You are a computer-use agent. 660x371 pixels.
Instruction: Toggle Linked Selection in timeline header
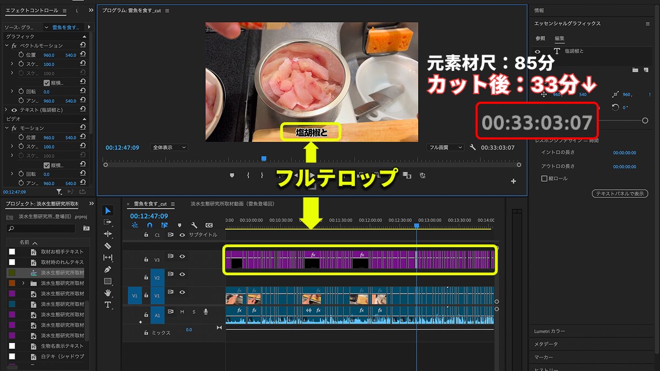(x=164, y=225)
